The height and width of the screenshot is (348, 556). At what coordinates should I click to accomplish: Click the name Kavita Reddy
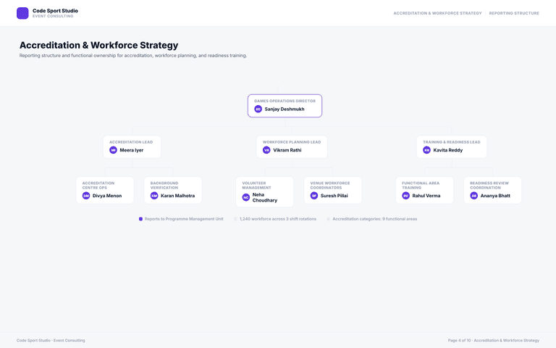(448, 150)
